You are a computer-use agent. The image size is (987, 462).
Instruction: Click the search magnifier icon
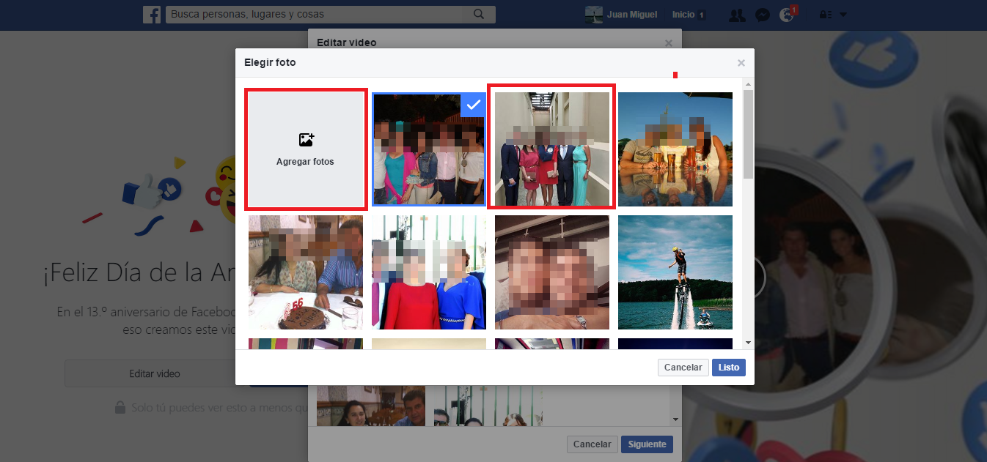point(479,14)
